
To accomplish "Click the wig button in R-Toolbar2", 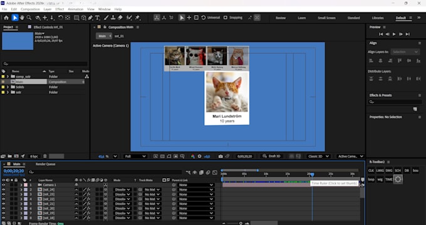I will click(380, 179).
